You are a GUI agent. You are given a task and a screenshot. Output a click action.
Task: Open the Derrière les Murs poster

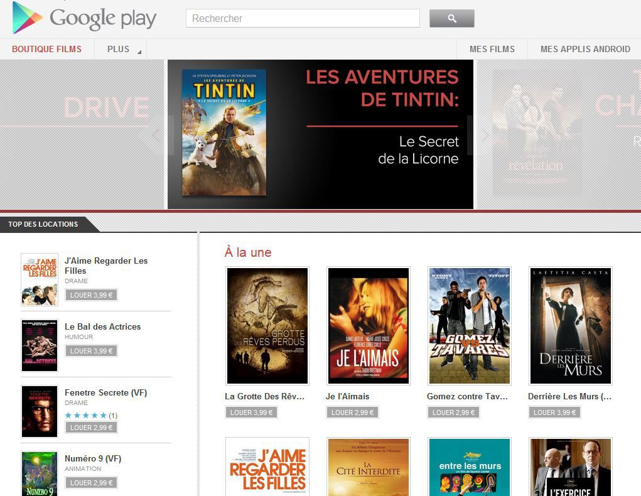pyautogui.click(x=570, y=326)
